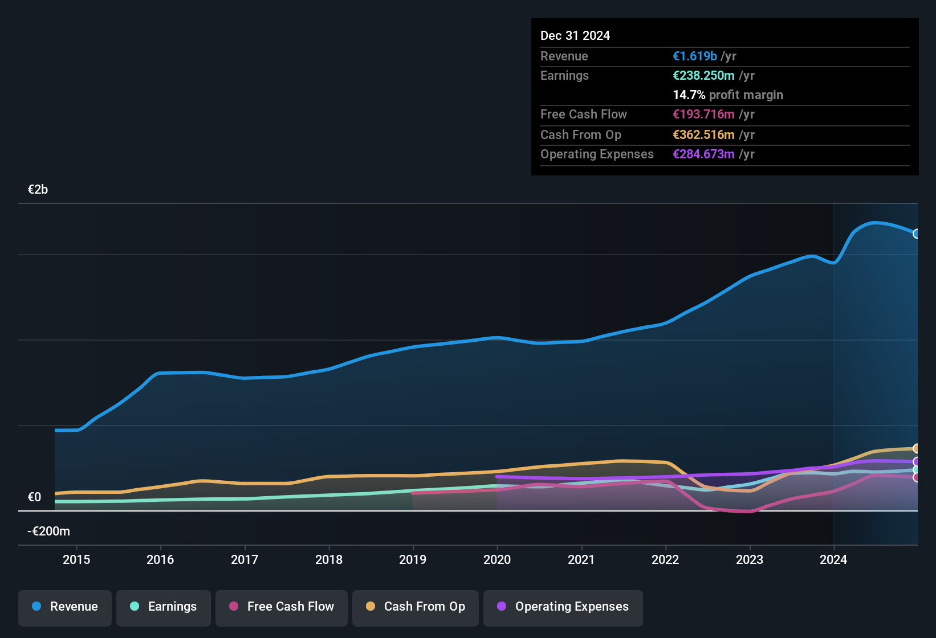Screen dimensions: 936x638
Task: Click the pink Free Cash Flow legend dot
Action: [x=234, y=607]
